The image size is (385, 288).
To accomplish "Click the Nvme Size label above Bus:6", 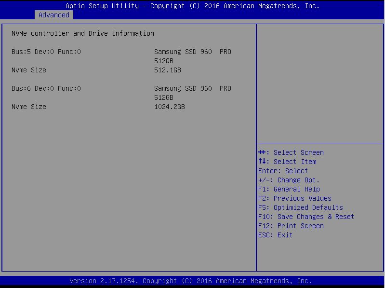I will pos(29,70).
